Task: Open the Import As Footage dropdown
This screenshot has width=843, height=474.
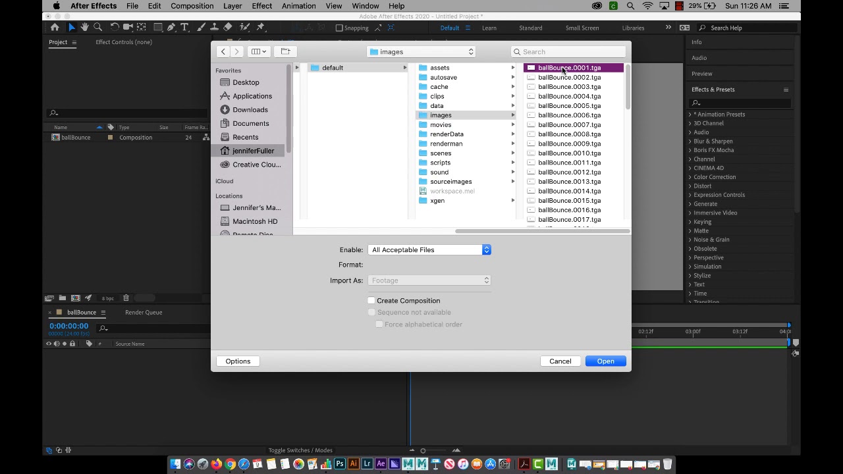Action: coord(429,280)
